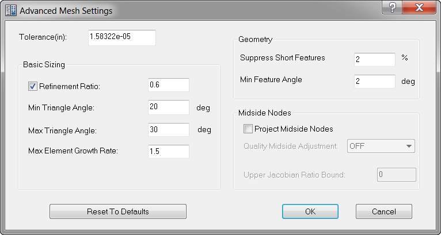The height and width of the screenshot is (235, 441).
Task: Click the Refinement Ratio value field
Action: (x=168, y=85)
